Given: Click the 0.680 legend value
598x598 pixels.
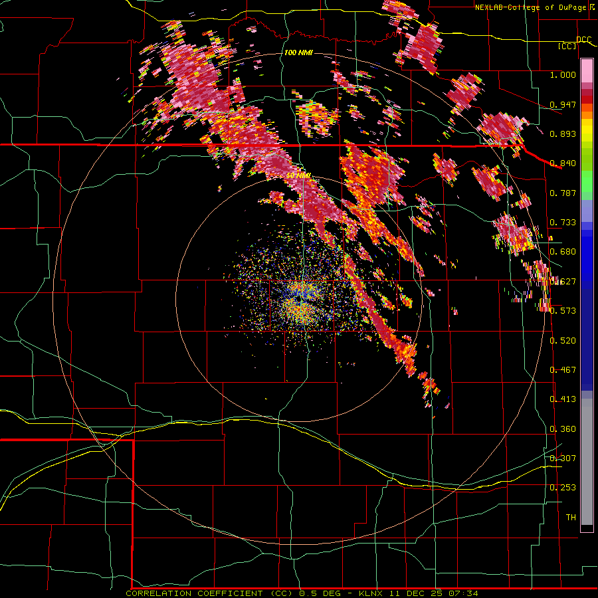Looking at the screenshot, I should [563, 252].
